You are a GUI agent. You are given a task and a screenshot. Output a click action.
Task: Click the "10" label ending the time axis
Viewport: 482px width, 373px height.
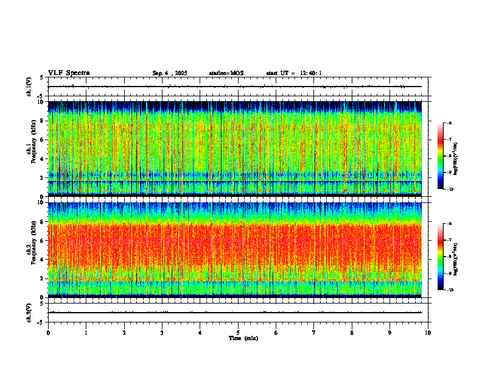(428, 333)
